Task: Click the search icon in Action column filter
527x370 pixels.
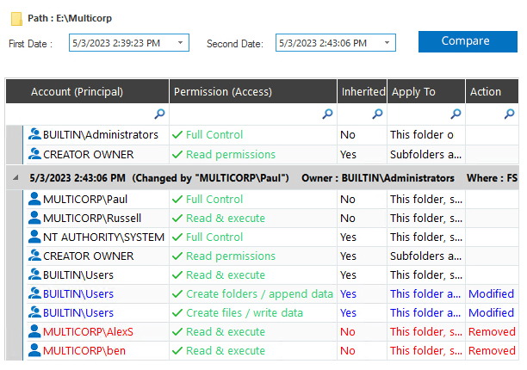Action: pyautogui.click(x=510, y=114)
